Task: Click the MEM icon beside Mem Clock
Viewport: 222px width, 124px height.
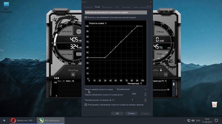Action: pos(79,54)
